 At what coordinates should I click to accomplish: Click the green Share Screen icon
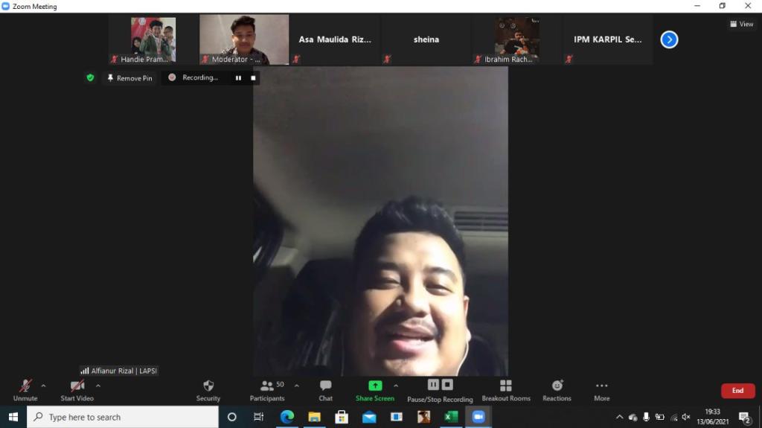(x=375, y=386)
